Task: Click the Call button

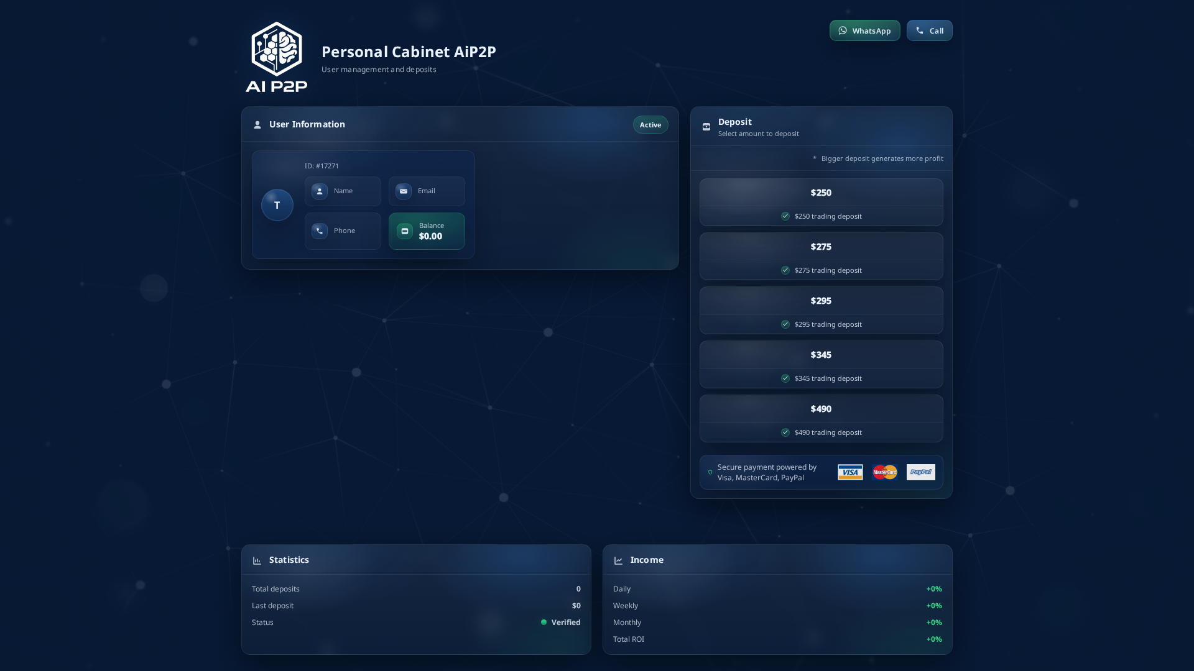Action: (x=929, y=30)
